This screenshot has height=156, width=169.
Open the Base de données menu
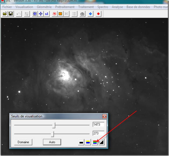point(138,7)
